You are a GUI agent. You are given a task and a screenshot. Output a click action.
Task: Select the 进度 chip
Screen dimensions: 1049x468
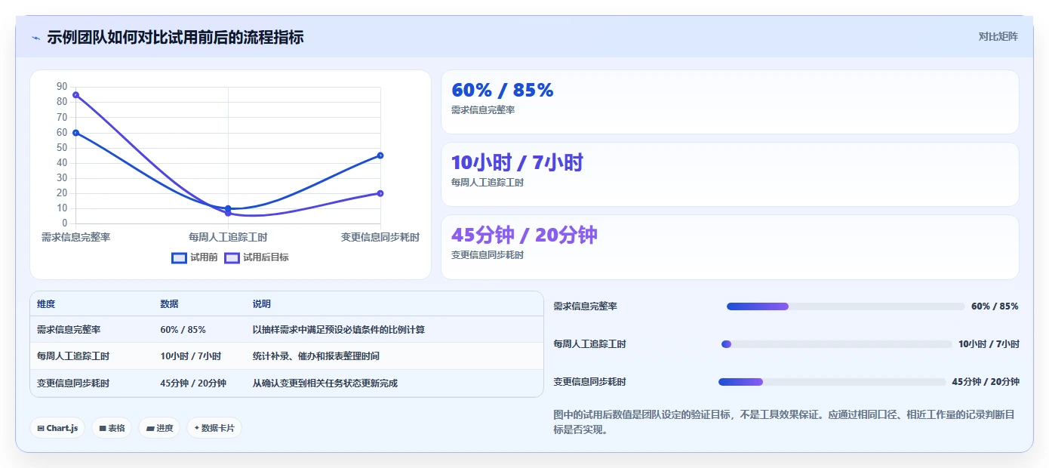coord(159,428)
